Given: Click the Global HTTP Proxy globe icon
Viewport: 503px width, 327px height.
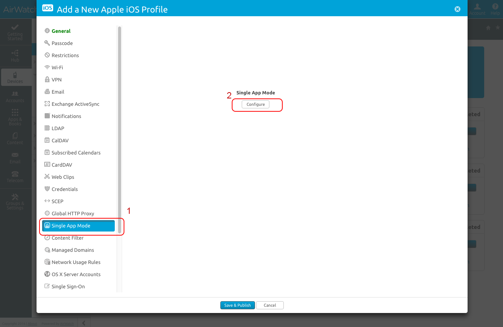Looking at the screenshot, I should point(47,213).
